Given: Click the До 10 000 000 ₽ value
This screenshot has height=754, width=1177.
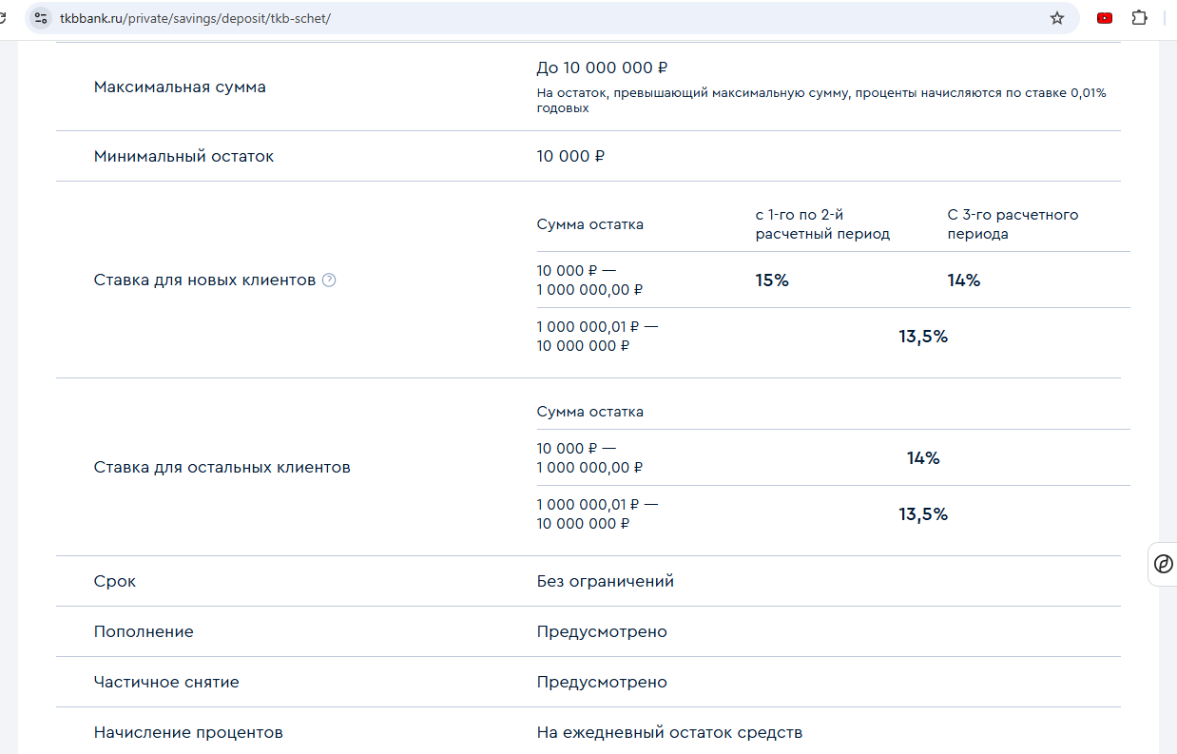Looking at the screenshot, I should coord(602,68).
